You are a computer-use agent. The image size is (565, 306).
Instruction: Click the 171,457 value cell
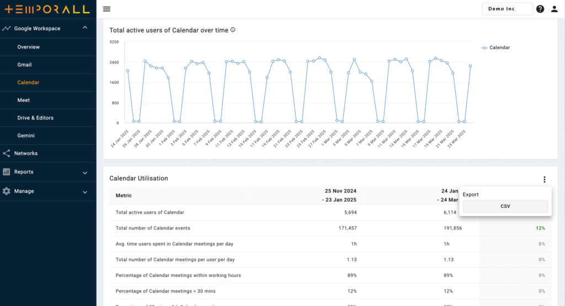click(x=348, y=228)
